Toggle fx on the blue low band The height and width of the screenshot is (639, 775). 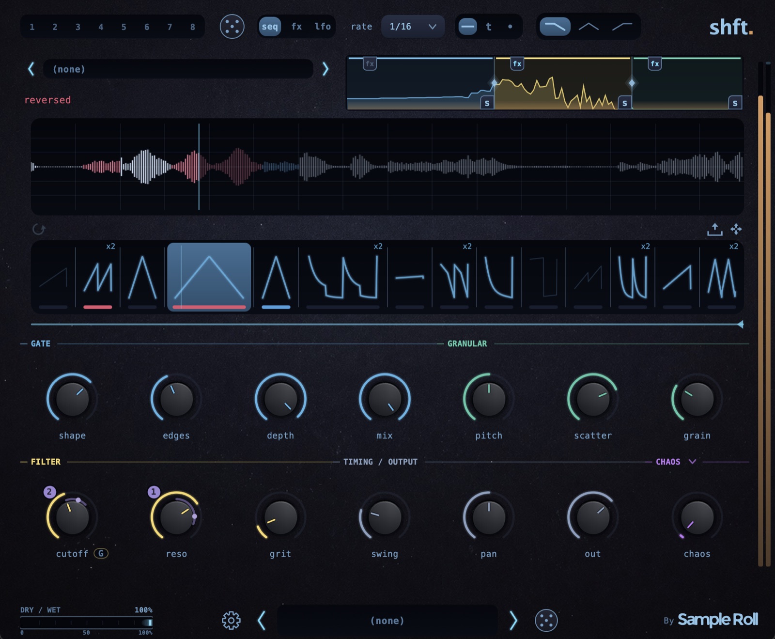(x=370, y=63)
